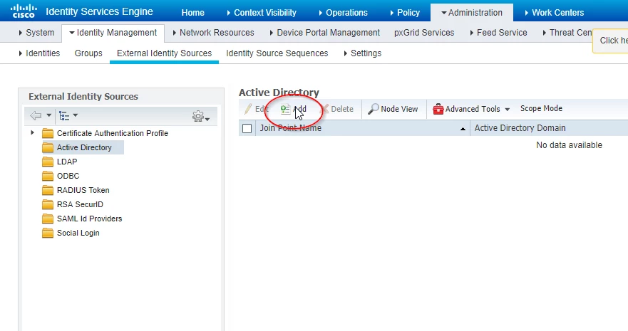Click the Node View button label
Screen dimensions: 628x331
tap(399, 109)
